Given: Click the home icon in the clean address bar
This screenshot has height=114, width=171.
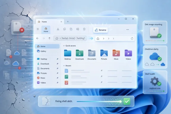Looking at the screenshot, I should click(x=98, y=39).
